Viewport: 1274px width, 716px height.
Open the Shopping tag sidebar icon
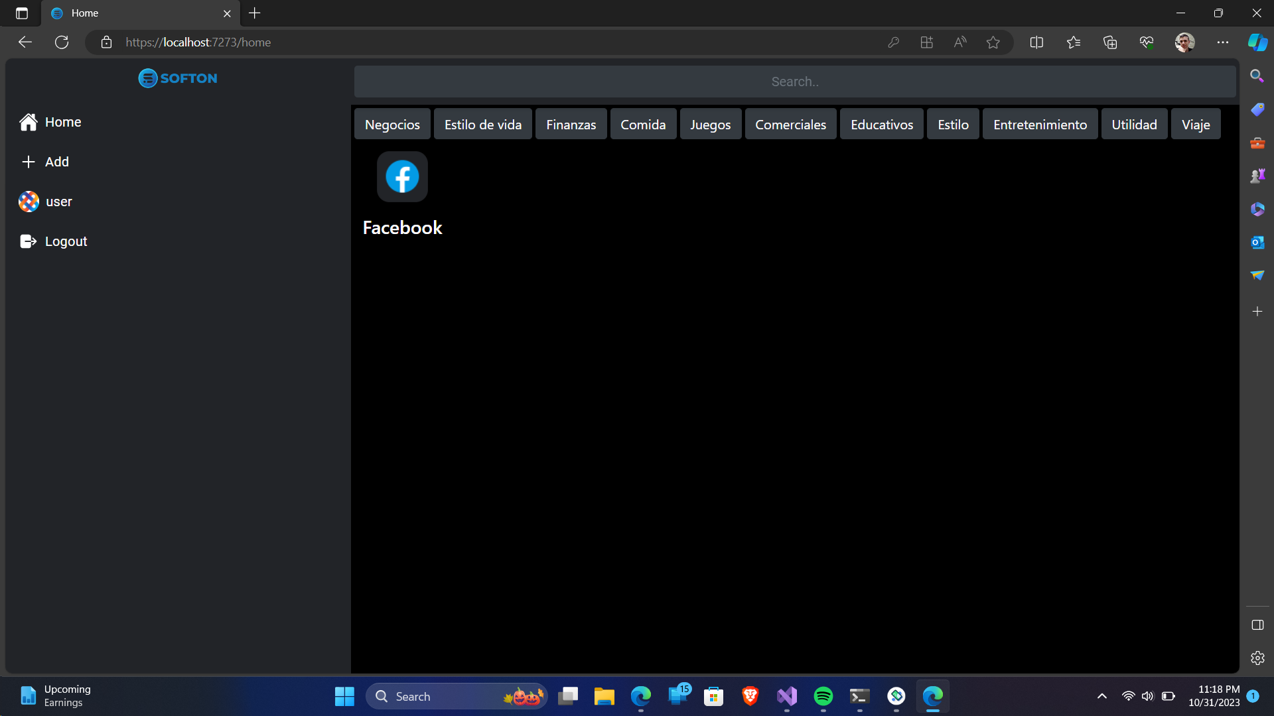click(x=1257, y=109)
